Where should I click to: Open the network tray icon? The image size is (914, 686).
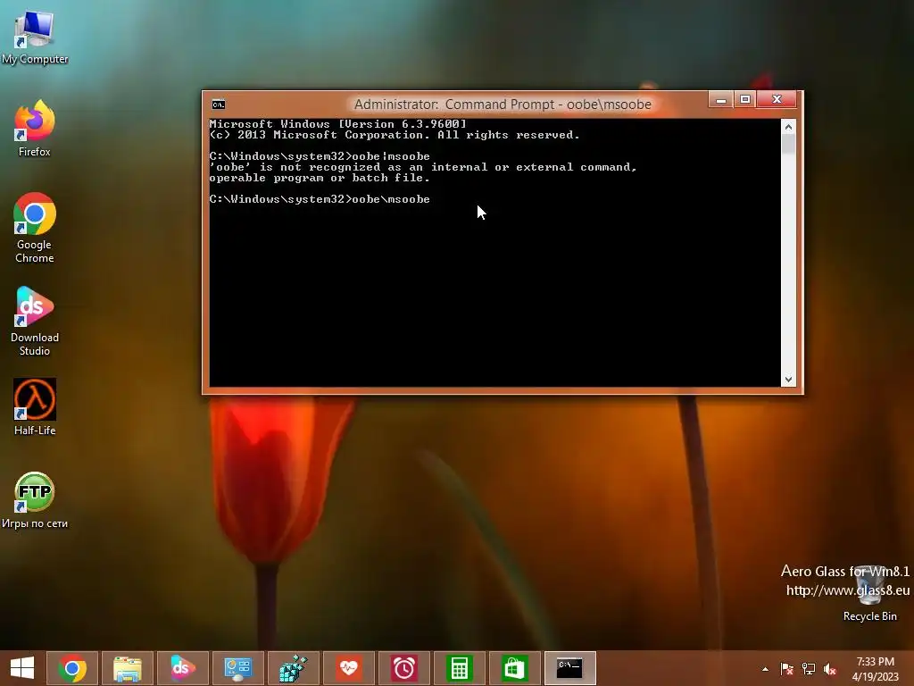tap(809, 669)
